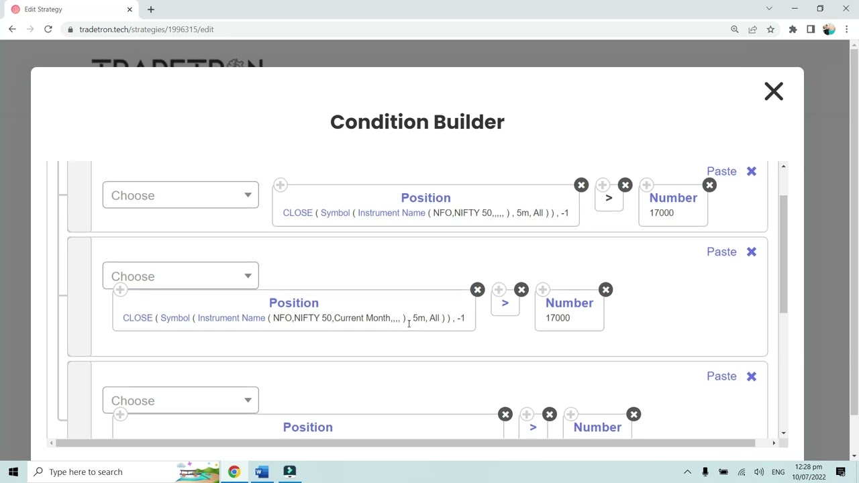Click the dialog's horizontal scrollbar
Screen dimensions: 859x483
click(405, 443)
